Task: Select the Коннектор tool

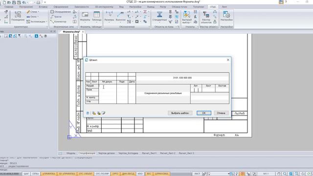Action: (x=58, y=22)
